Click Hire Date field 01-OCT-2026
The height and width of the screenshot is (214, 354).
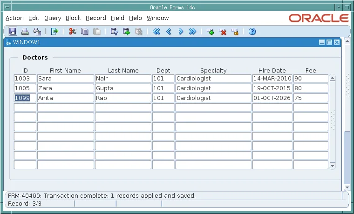click(x=272, y=98)
